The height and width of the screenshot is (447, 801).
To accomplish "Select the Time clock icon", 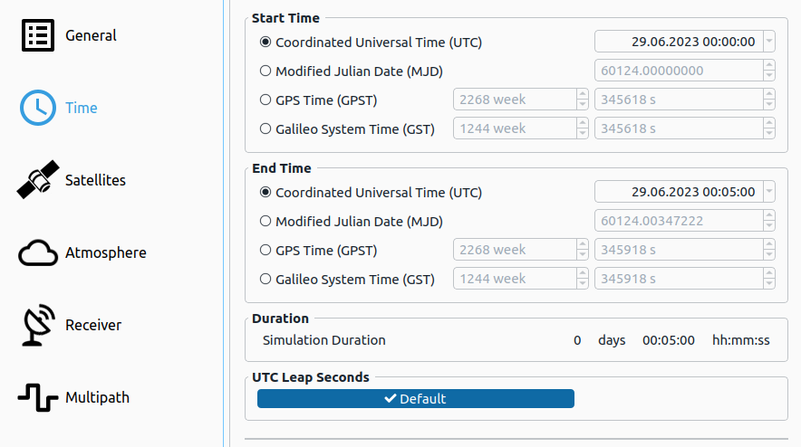I will coord(38,108).
